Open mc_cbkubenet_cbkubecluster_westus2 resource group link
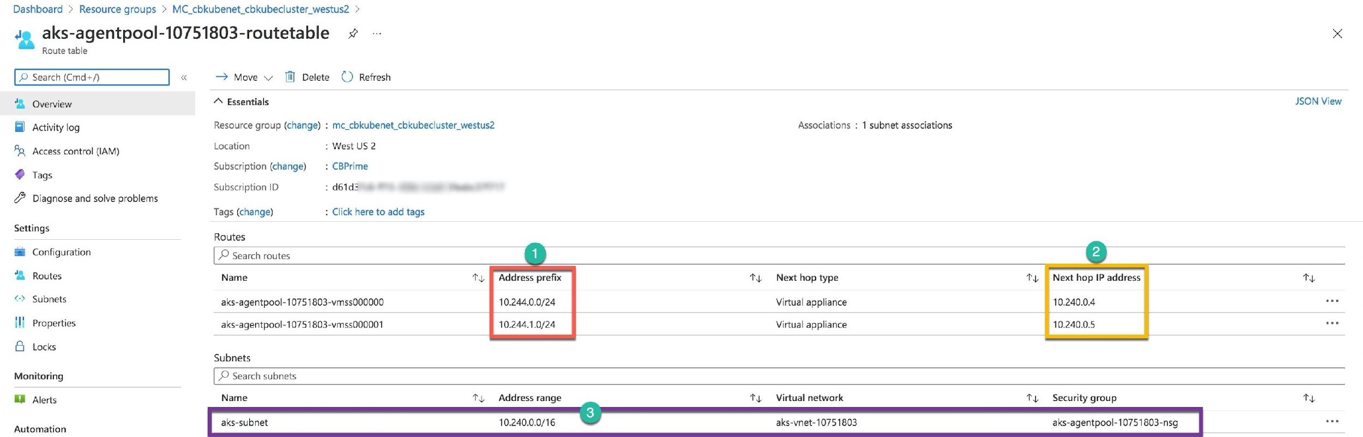This screenshot has height=437, width=1363. (413, 125)
